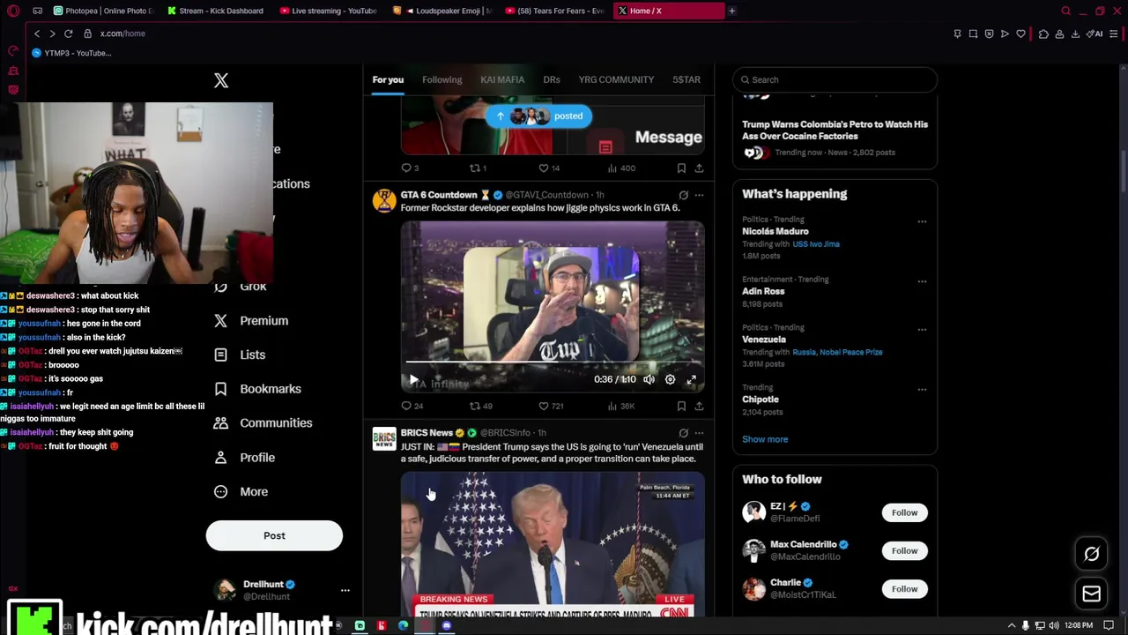Viewport: 1128px width, 635px height.
Task: Open Premium from the sidebar
Action: tap(252, 321)
